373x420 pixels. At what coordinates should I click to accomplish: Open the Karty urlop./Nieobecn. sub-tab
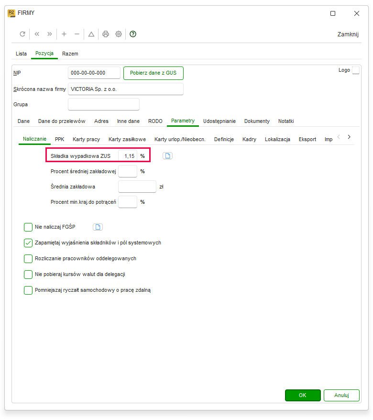coord(180,139)
